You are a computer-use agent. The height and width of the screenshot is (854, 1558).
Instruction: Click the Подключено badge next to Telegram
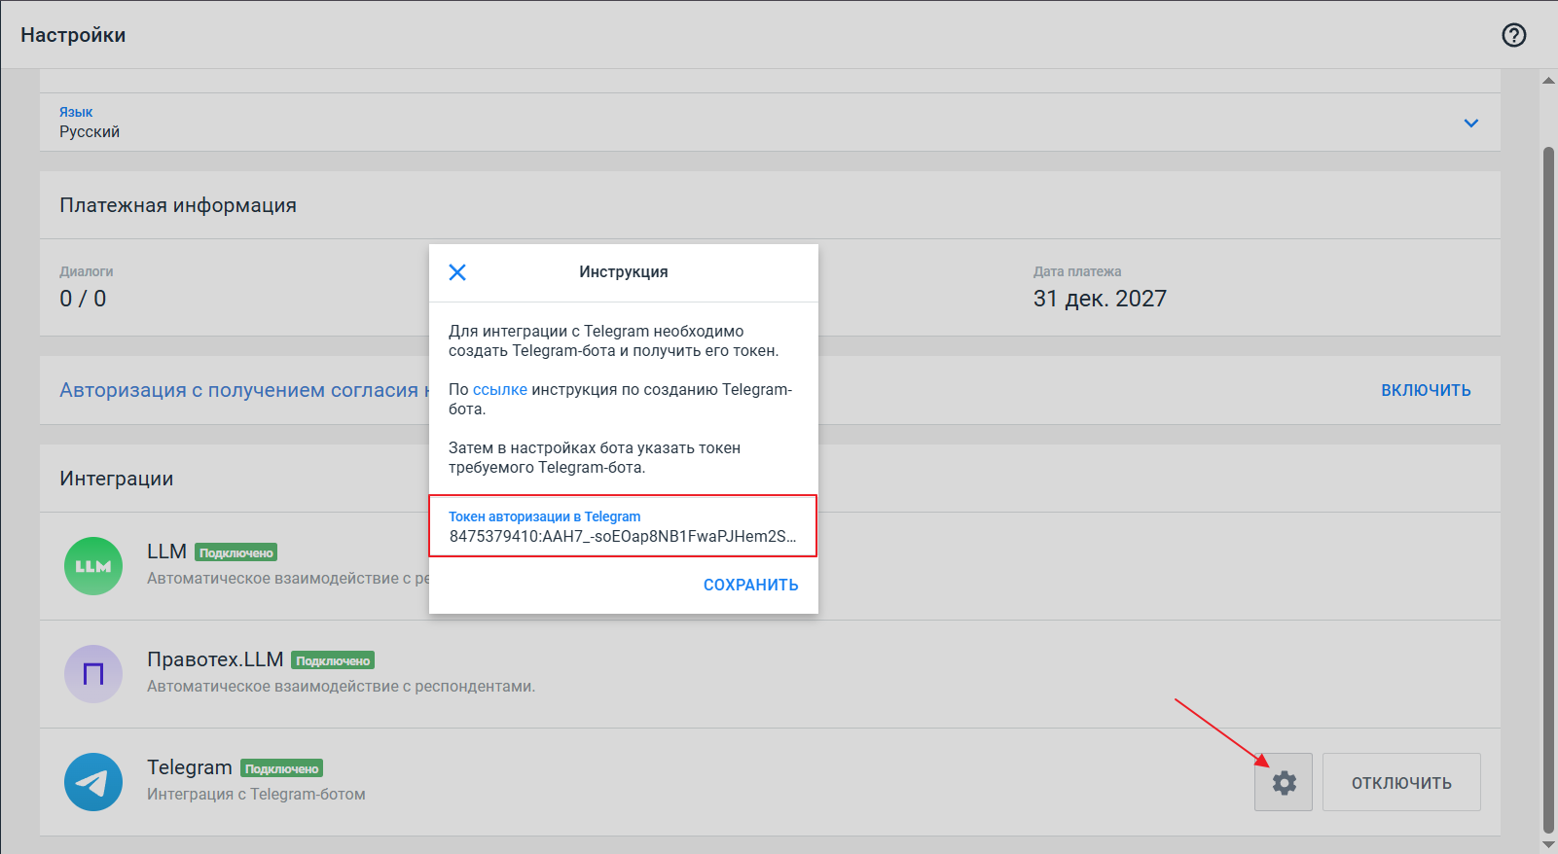coord(281,769)
